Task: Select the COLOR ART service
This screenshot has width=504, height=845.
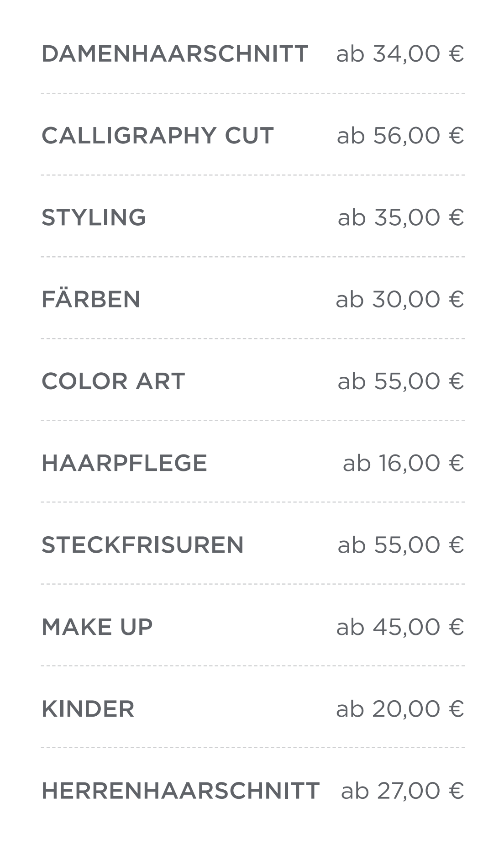Action: [113, 381]
